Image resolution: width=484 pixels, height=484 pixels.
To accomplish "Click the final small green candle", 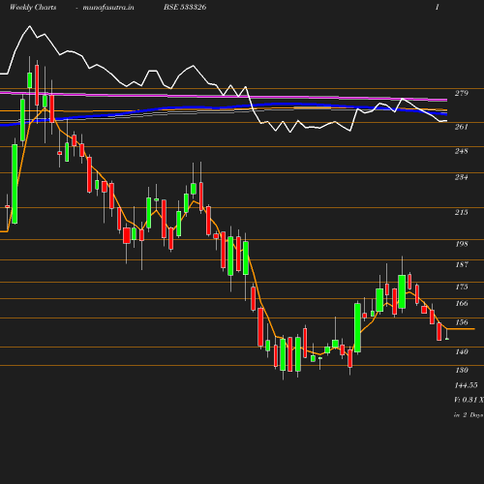I will [447, 339].
